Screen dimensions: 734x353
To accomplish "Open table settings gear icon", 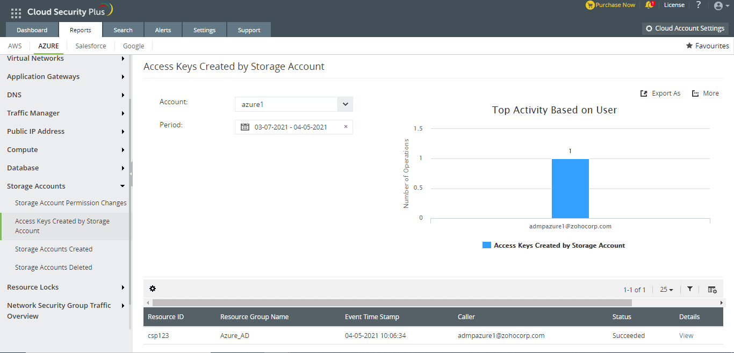I will 153,289.
